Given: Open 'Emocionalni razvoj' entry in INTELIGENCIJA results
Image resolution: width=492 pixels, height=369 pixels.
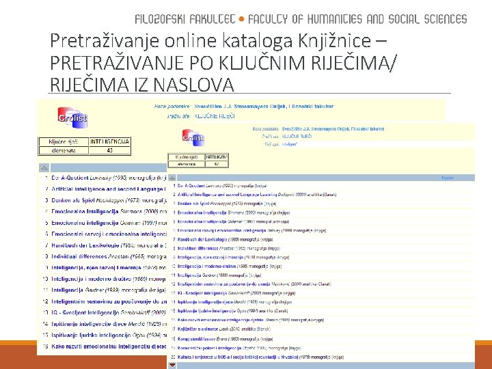Looking at the screenshot, I should 109,234.
